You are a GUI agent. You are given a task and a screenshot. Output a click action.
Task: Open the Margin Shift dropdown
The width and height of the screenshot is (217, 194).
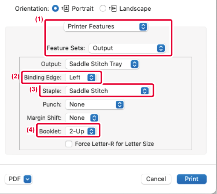[82, 118]
